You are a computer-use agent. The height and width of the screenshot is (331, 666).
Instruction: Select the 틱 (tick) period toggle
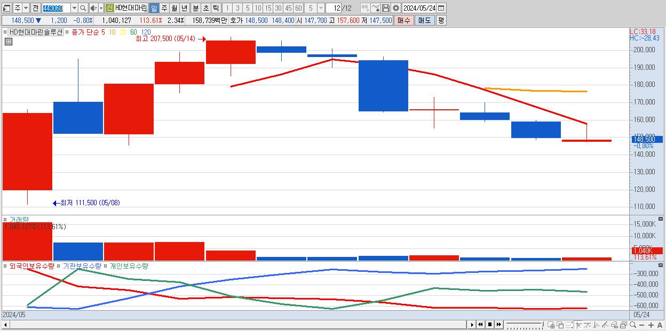(216, 8)
